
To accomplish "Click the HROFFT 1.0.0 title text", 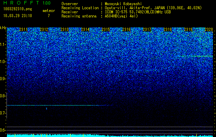I will (x=27, y=3).
